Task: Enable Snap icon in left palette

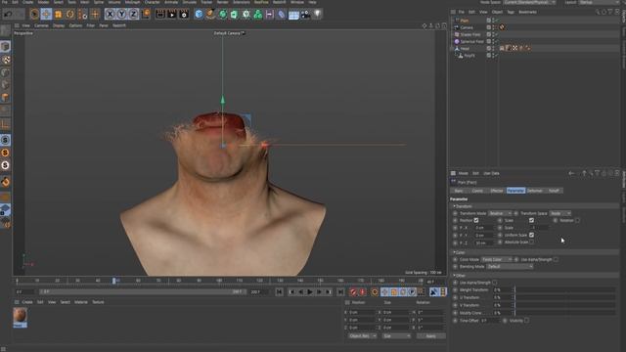Action: coord(5,140)
